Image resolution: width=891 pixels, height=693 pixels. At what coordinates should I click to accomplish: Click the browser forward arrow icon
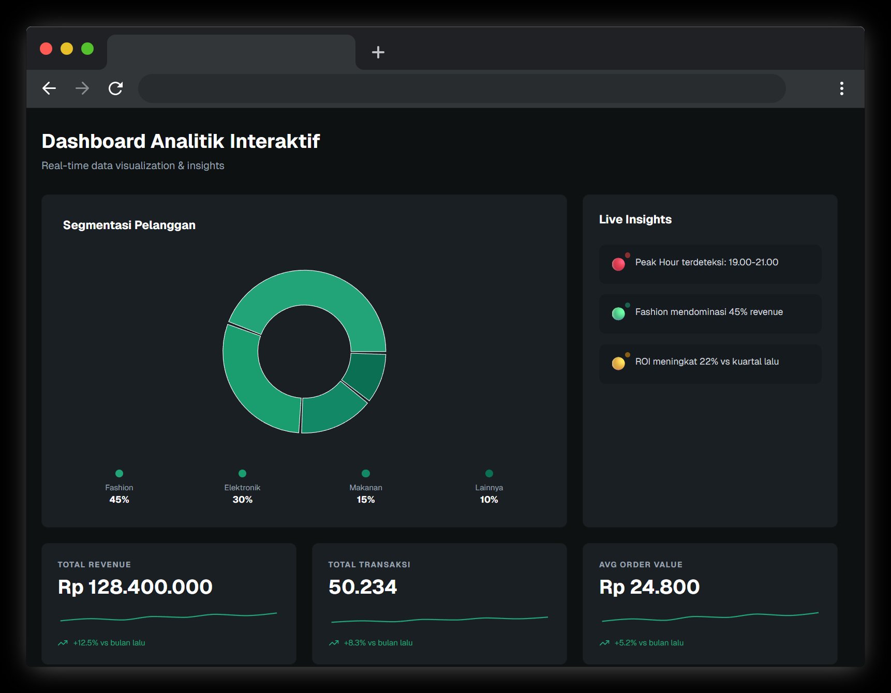coord(82,88)
